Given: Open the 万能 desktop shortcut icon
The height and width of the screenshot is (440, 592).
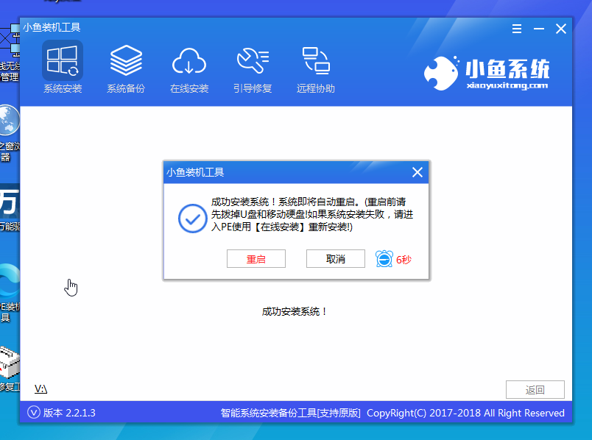Looking at the screenshot, I should click(x=10, y=202).
